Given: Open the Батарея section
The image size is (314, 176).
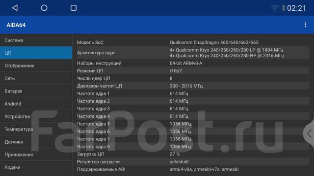Looking at the screenshot, I should point(36,91).
